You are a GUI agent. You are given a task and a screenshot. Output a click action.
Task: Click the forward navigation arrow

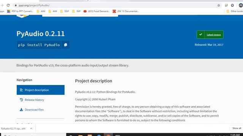2,5
